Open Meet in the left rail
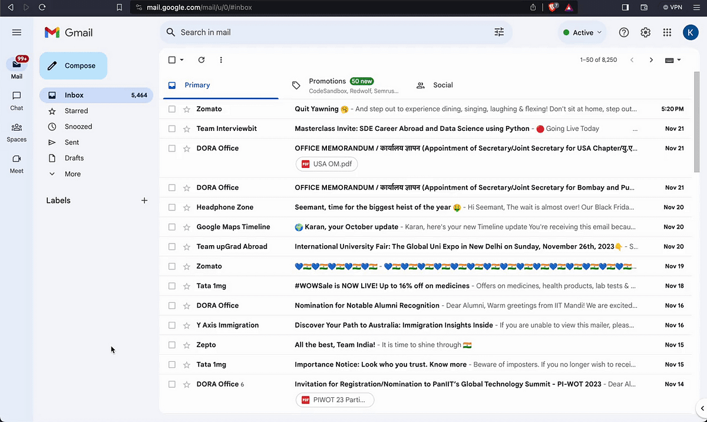This screenshot has width=707, height=422. [x=16, y=163]
